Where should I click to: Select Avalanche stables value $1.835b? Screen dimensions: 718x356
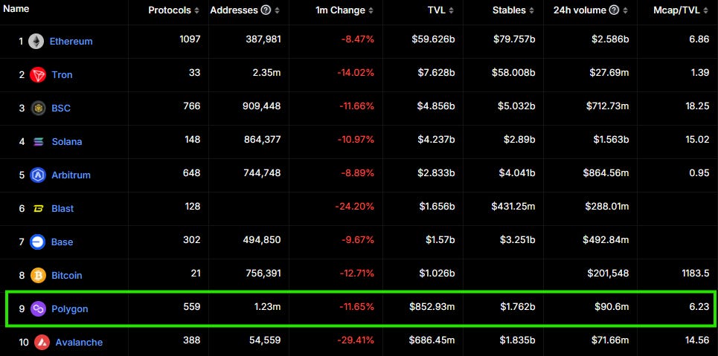point(516,340)
